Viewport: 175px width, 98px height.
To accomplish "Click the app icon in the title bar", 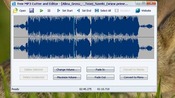I will [x=14, y=4].
